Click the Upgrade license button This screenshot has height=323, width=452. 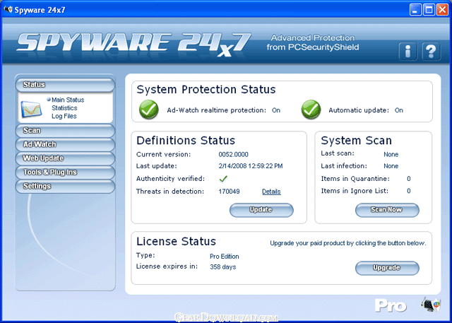[x=387, y=268]
